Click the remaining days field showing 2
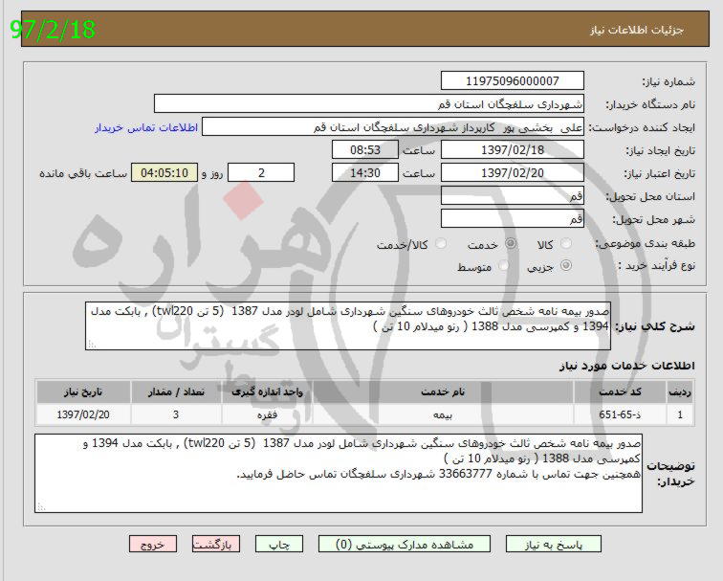Image resolution: width=723 pixels, height=581 pixels. pos(261,172)
